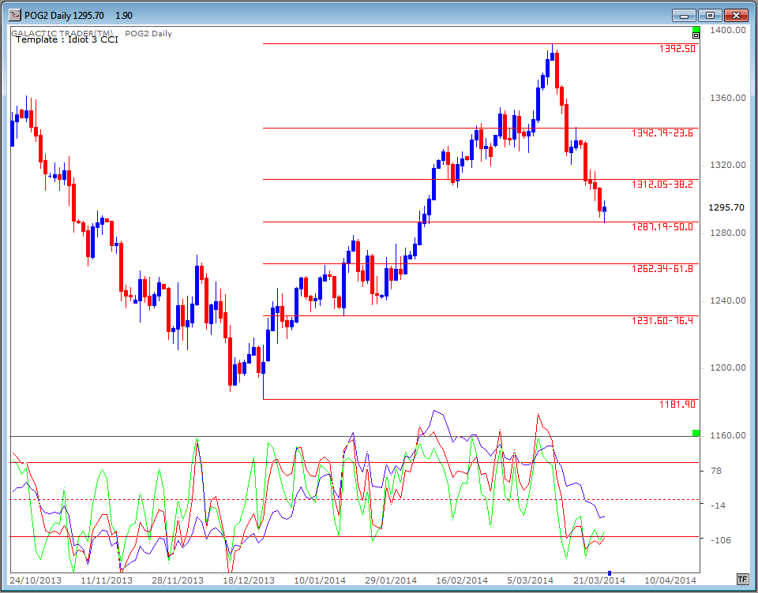Click the blue marker on the date axis
The width and height of the screenshot is (758, 593).
click(x=609, y=573)
